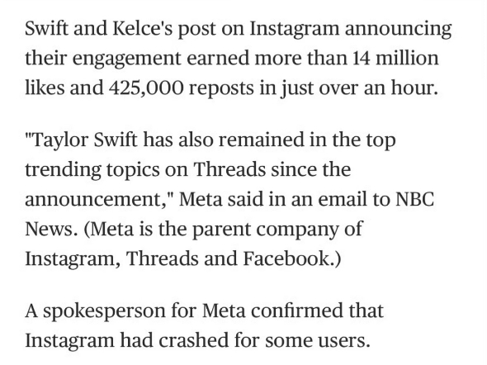The width and height of the screenshot is (487, 365).
Task: Click the phrase "trending topics"
Action: [x=92, y=170]
